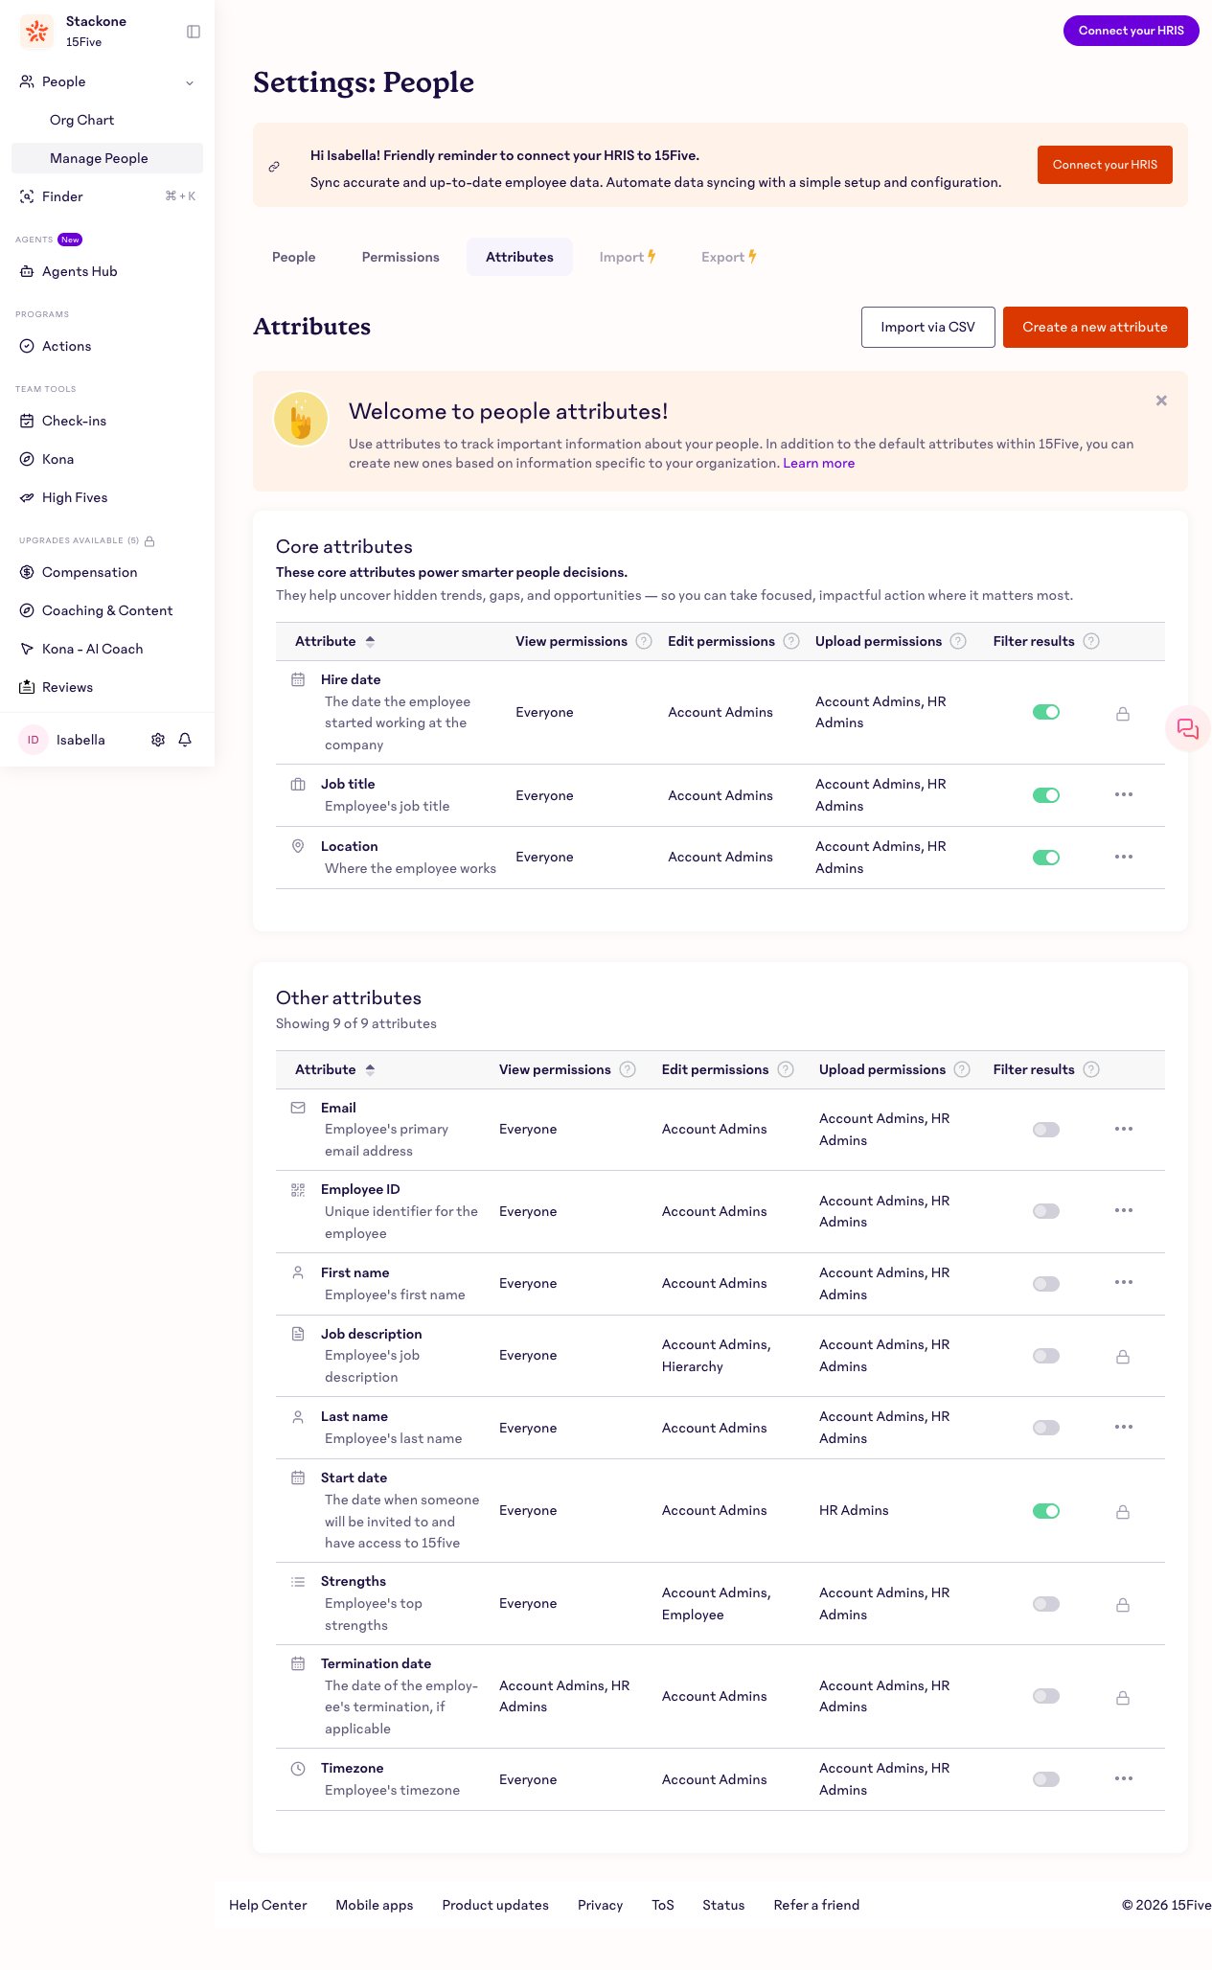
Task: Click the ID avatar beside Isabella
Action: (x=34, y=740)
